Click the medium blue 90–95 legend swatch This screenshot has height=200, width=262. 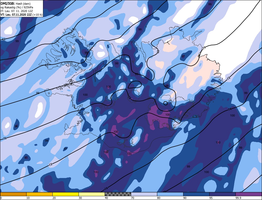pyautogui.click(x=196, y=194)
